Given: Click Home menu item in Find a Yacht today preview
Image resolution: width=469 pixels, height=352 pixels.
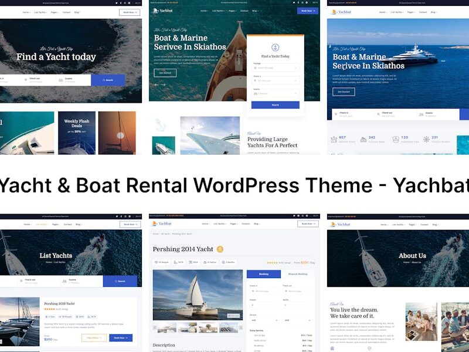Looking at the screenshot, I should point(26,12).
